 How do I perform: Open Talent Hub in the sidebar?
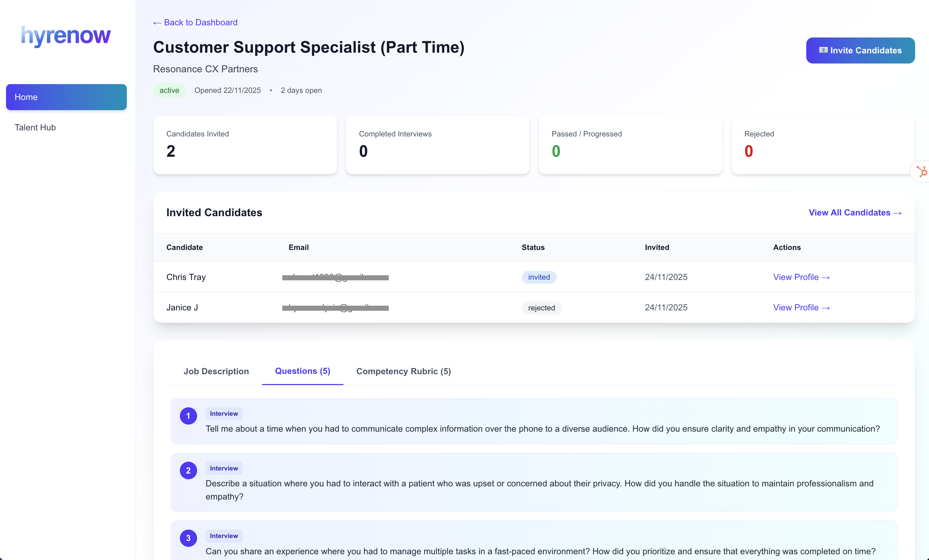[35, 127]
